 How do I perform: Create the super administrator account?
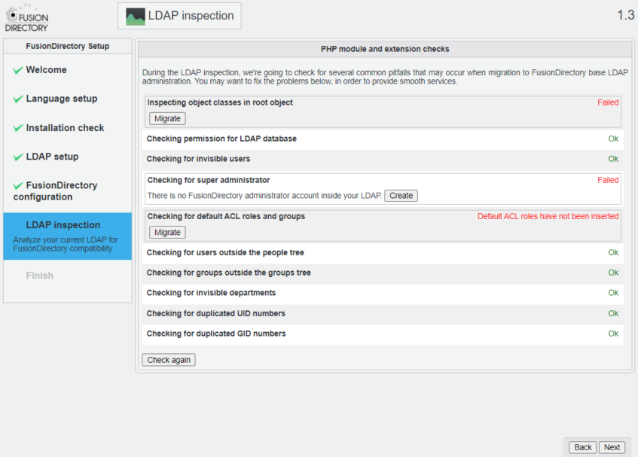click(401, 196)
